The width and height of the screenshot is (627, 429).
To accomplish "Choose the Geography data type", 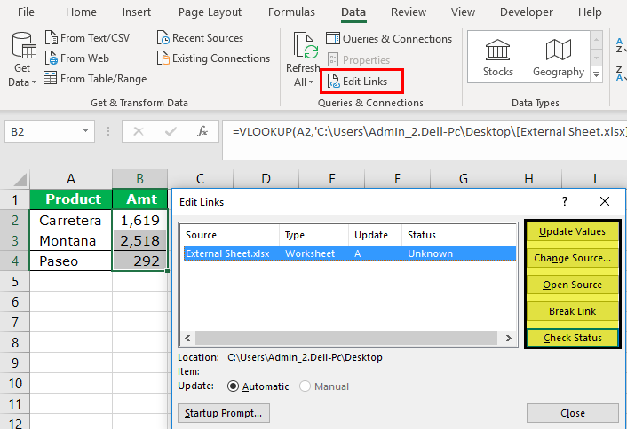I will (559, 58).
